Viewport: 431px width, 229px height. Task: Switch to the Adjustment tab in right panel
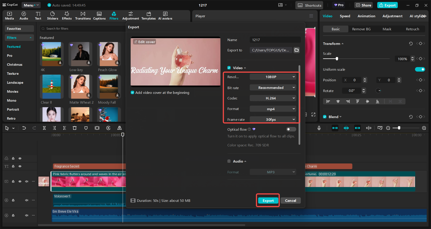click(392, 16)
